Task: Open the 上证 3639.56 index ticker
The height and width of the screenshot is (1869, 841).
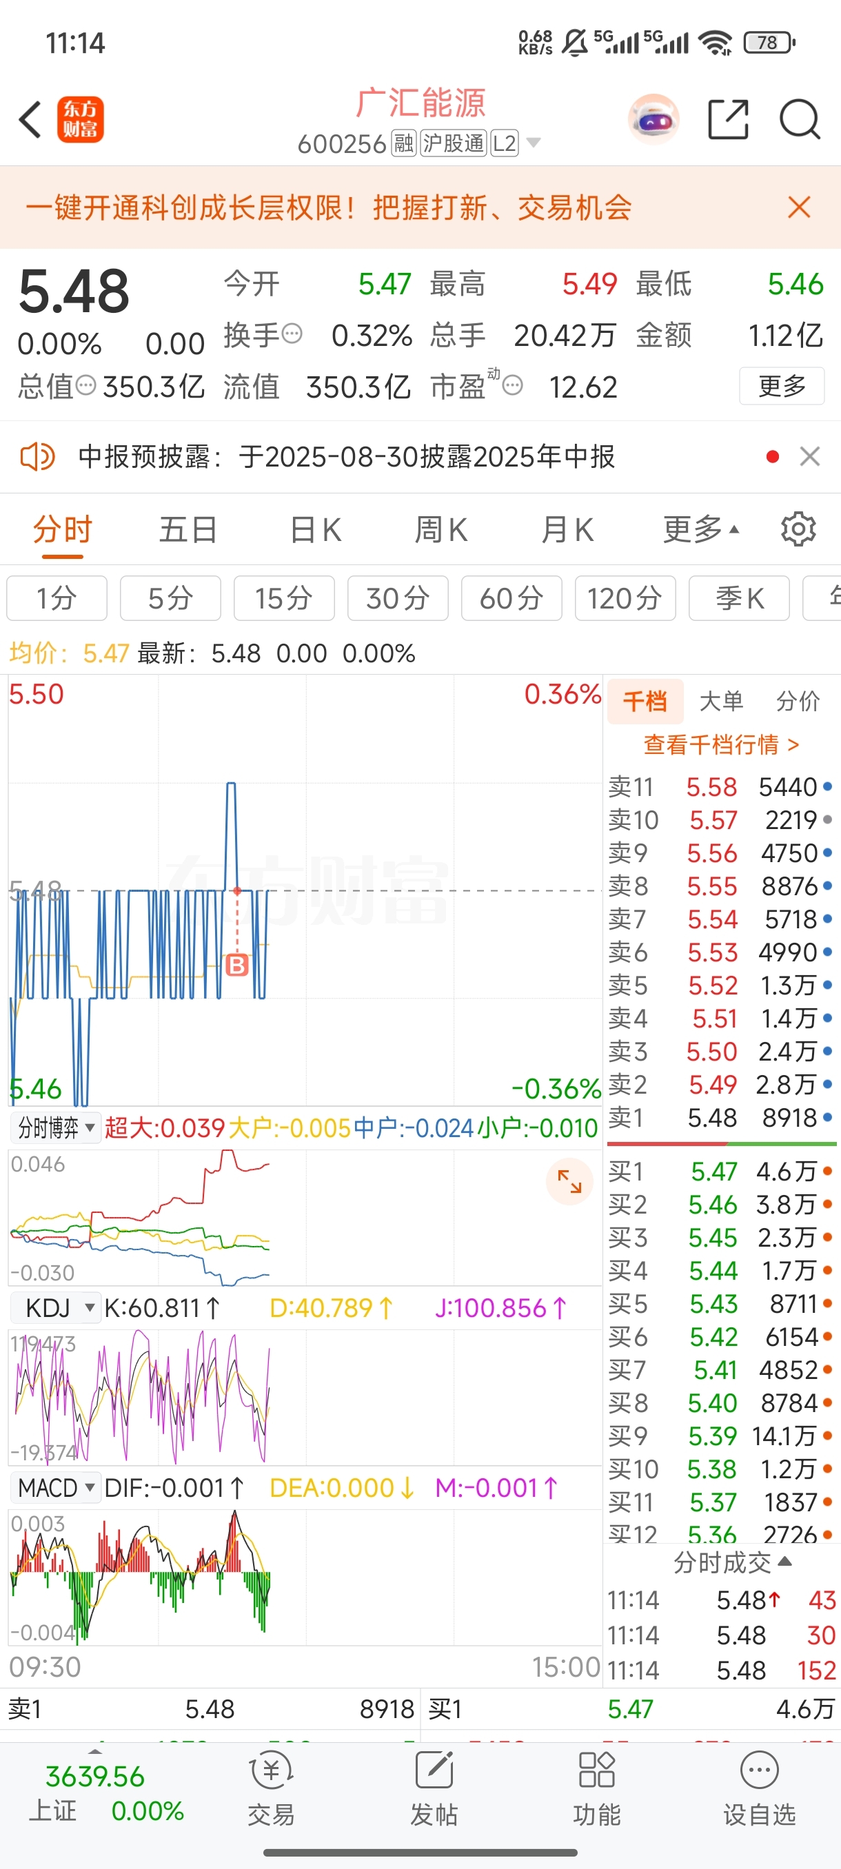Action: coord(106,1793)
